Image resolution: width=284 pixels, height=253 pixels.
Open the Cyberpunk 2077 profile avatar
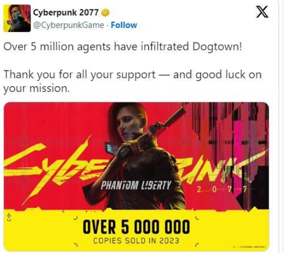click(17, 18)
